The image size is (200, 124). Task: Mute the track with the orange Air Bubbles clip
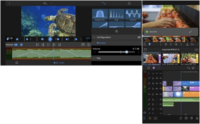pyautogui.click(x=161, y=94)
